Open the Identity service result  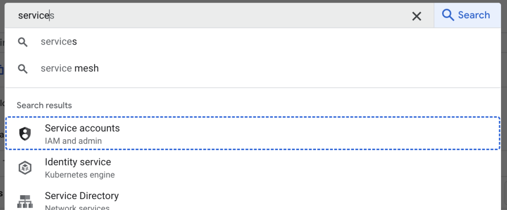pos(253,167)
